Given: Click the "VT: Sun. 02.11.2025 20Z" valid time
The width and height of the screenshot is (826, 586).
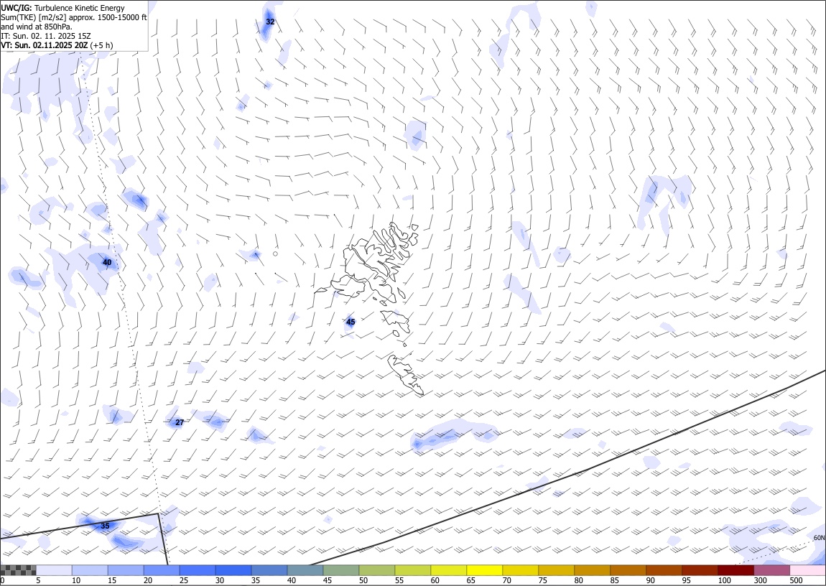Looking at the screenshot, I should pos(45,45).
